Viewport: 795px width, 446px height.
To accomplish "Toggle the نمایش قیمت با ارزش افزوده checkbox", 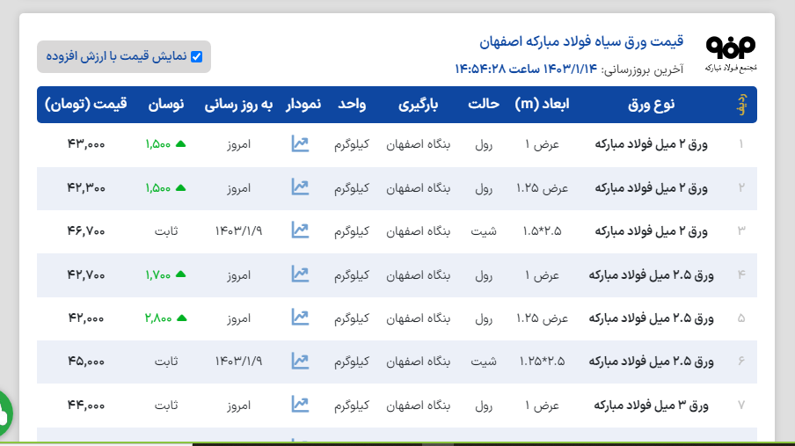I will (196, 56).
